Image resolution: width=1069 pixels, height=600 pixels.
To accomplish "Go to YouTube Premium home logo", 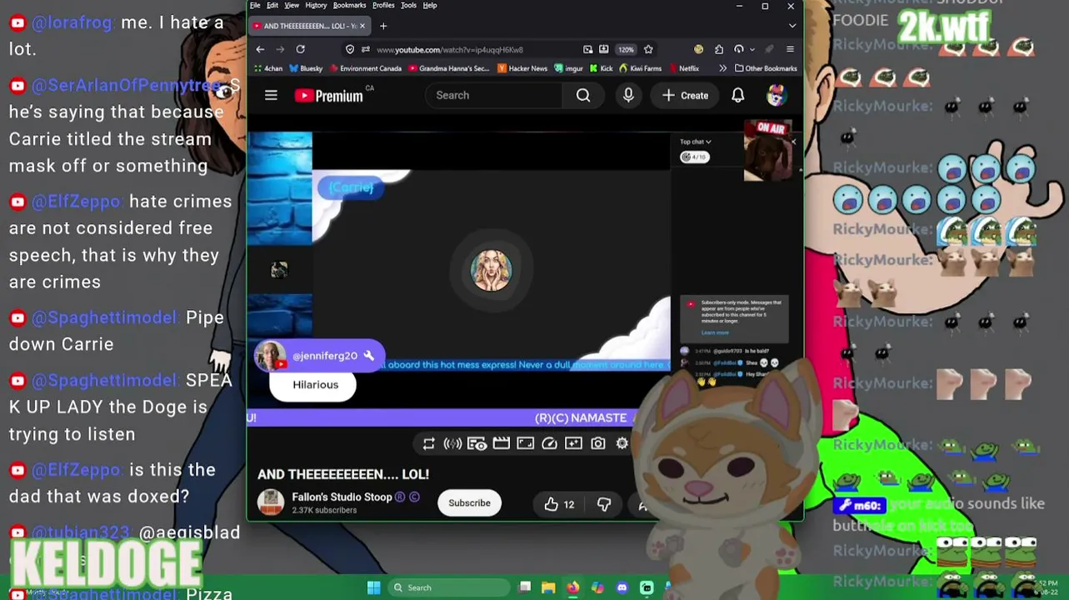I will coord(329,96).
